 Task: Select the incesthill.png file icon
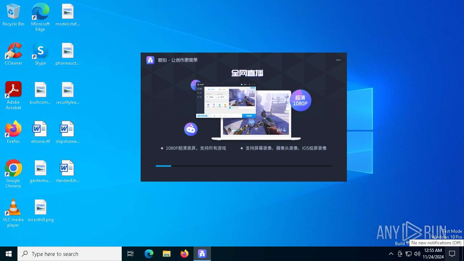(x=40, y=211)
